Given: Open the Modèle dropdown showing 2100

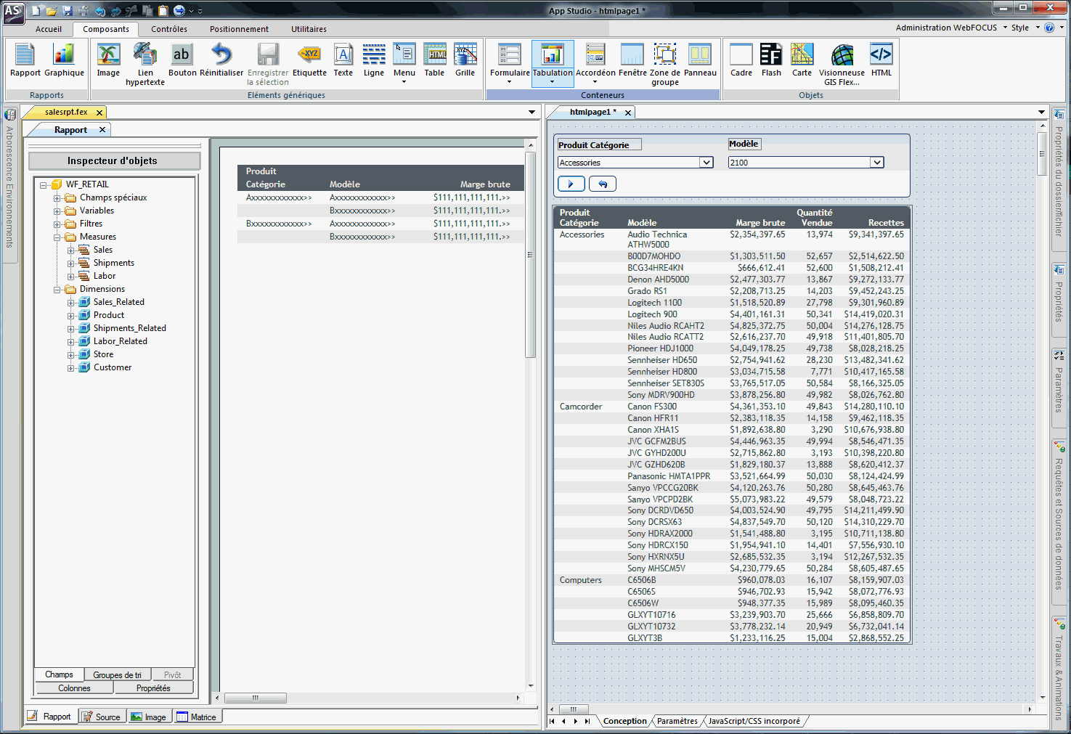Looking at the screenshot, I should [877, 163].
